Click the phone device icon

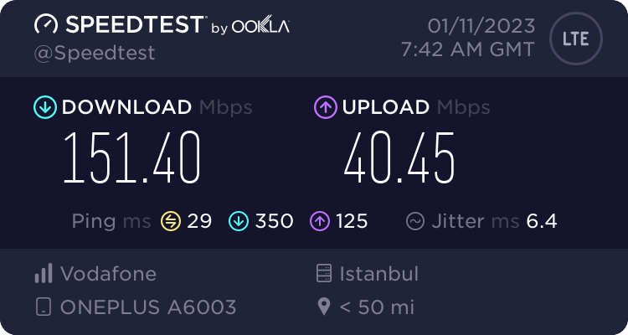[x=44, y=307]
